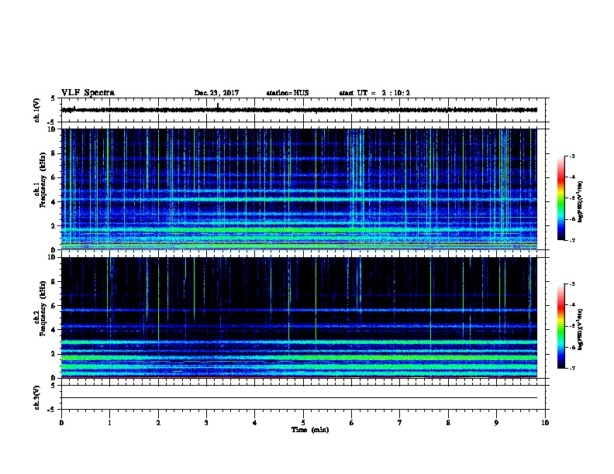
Task: Click the "ch.3(V)" axis label
Action: coord(36,397)
